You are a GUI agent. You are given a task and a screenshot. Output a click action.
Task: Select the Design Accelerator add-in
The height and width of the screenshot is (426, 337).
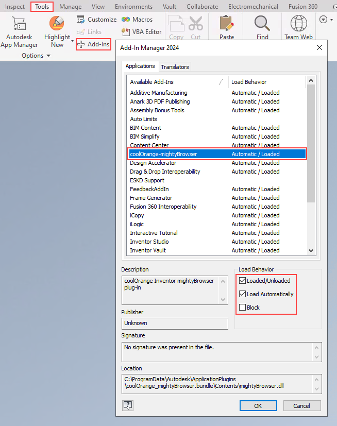216,163
